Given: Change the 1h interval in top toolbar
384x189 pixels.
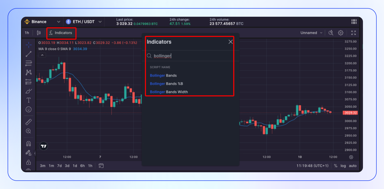Looking at the screenshot, I should pos(27,33).
